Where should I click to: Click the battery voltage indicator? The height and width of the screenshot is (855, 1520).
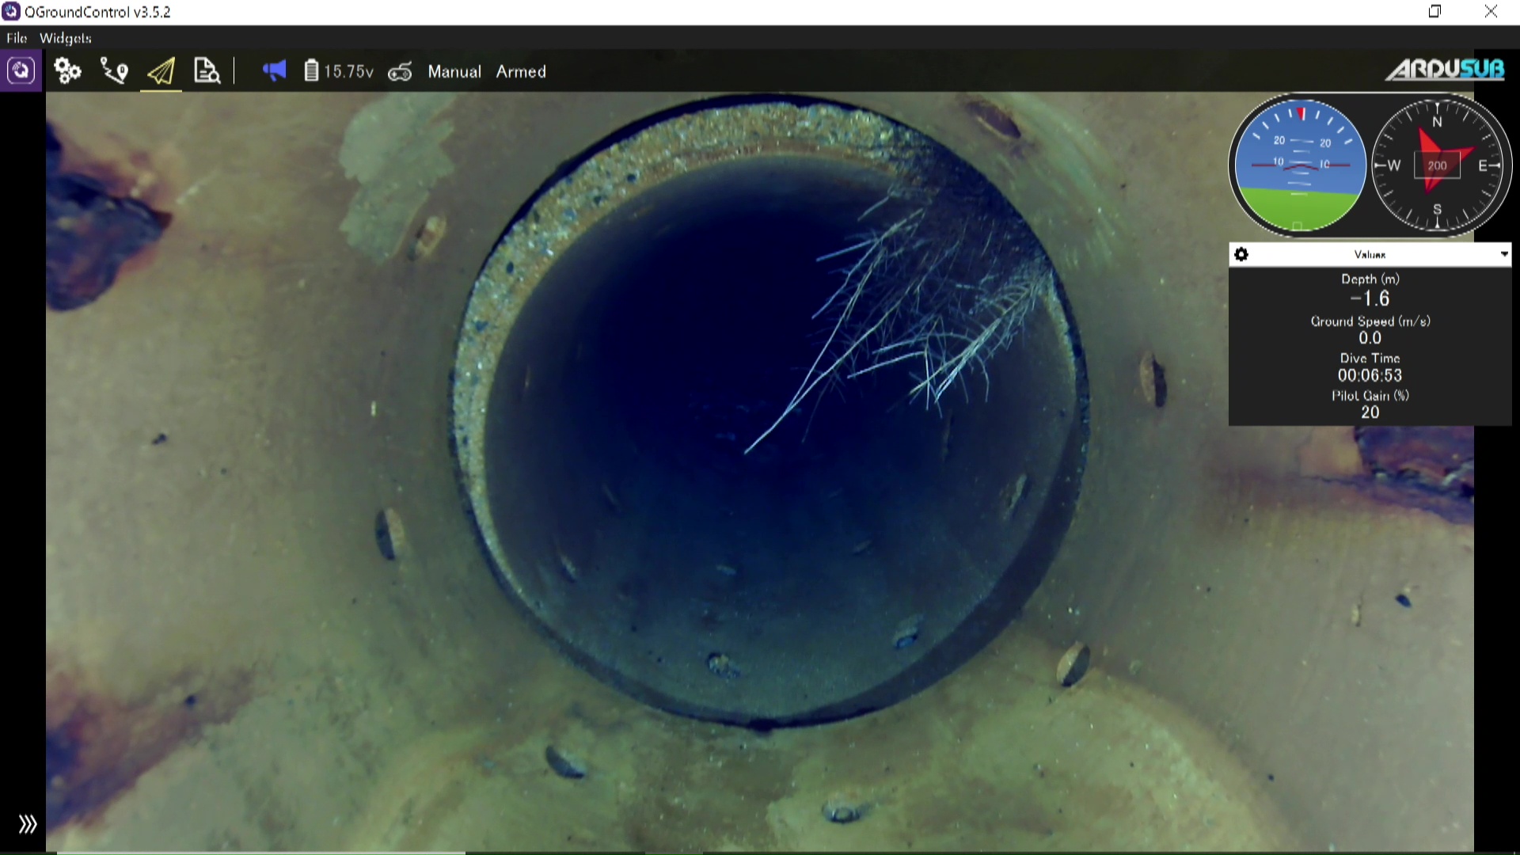tap(339, 71)
